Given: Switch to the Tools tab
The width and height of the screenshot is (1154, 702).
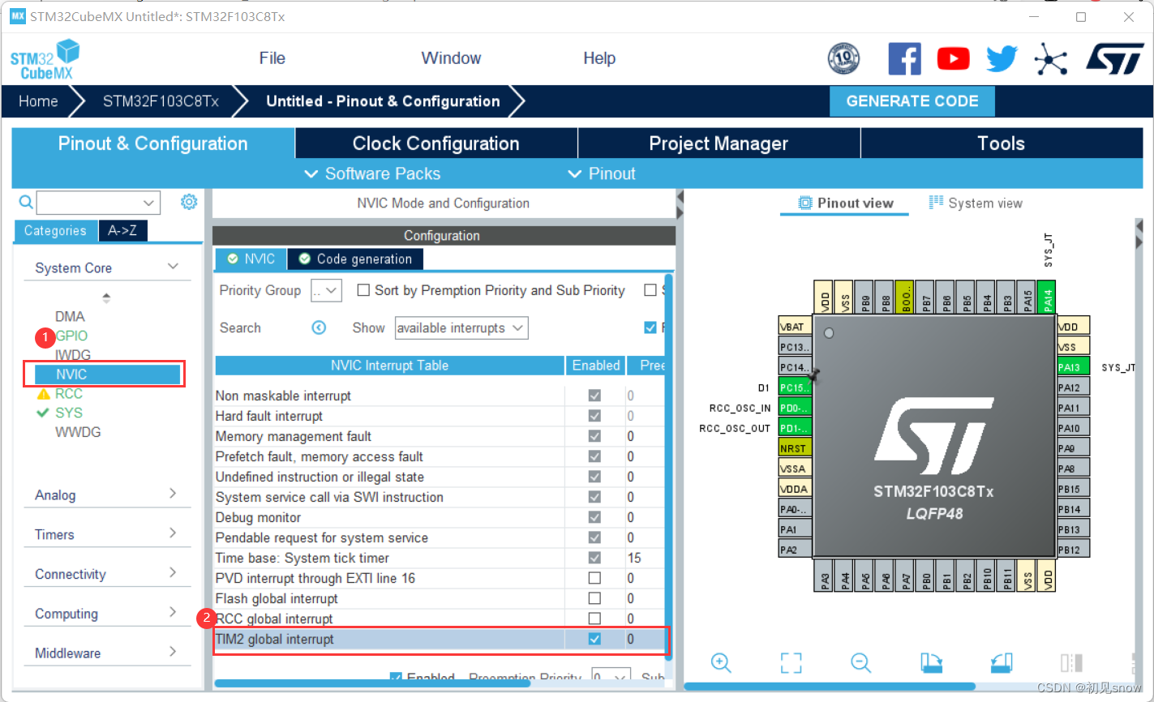Looking at the screenshot, I should (1002, 143).
